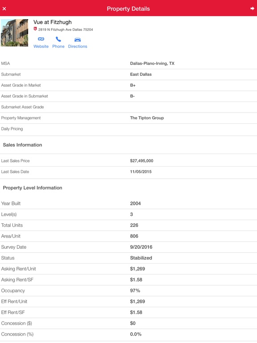Select the East Dallas submarket value
Viewport: 257px width, 343px height.
(141, 75)
